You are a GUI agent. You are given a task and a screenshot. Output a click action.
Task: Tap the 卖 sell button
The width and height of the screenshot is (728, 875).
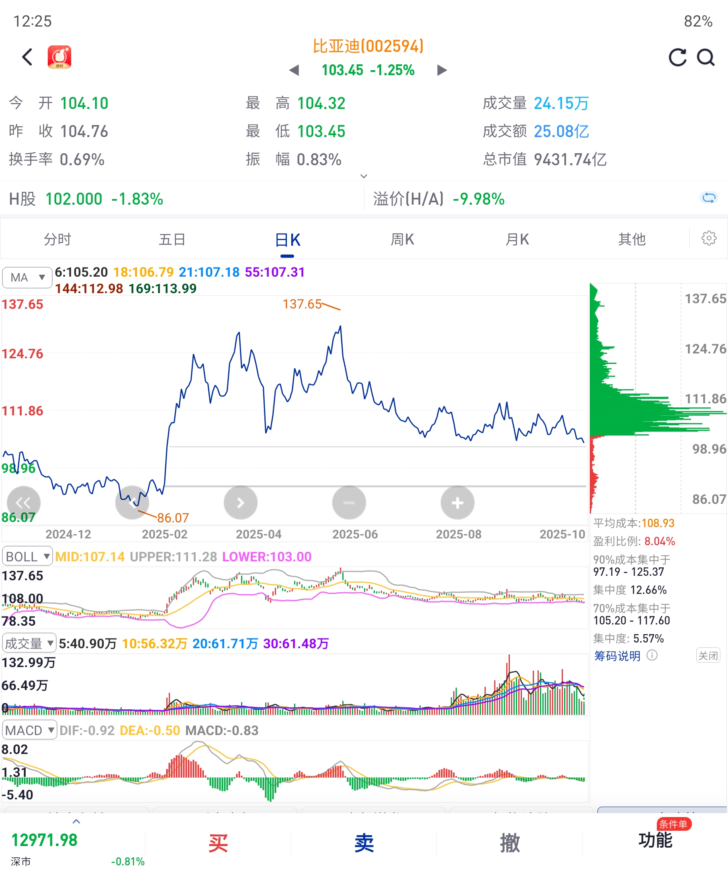pos(364,843)
